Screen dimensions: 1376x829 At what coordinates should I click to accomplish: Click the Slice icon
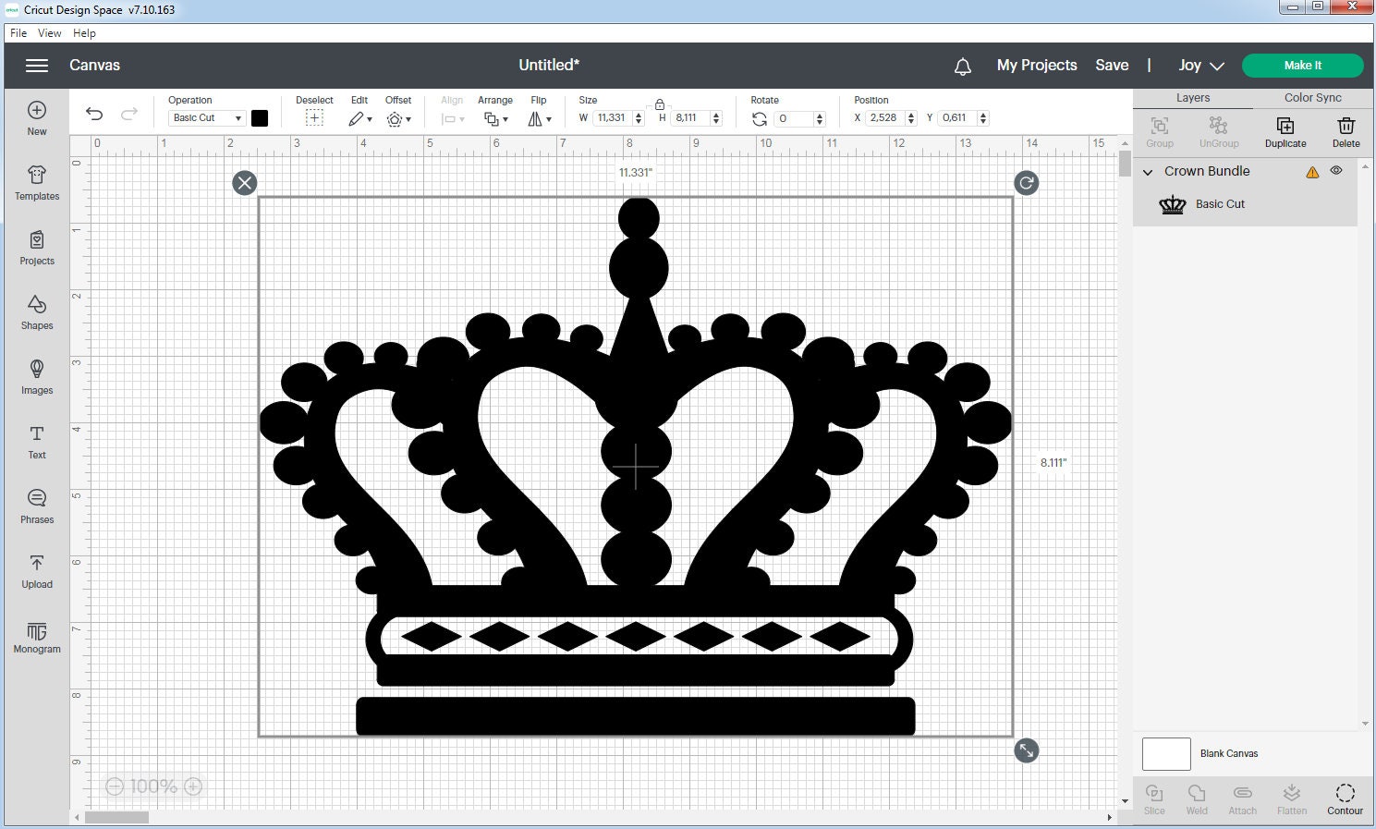pos(1154,796)
